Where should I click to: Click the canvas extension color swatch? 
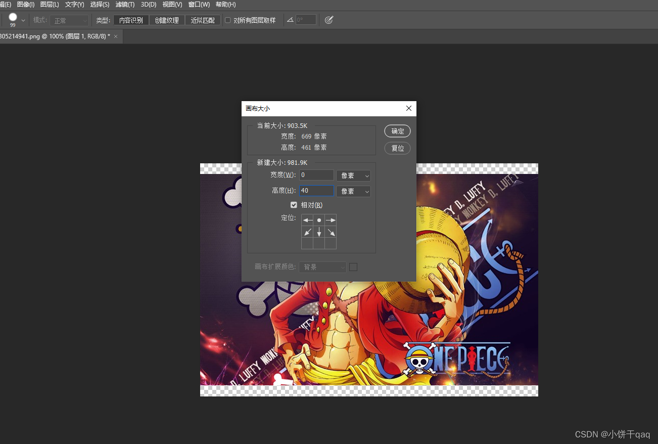(353, 267)
